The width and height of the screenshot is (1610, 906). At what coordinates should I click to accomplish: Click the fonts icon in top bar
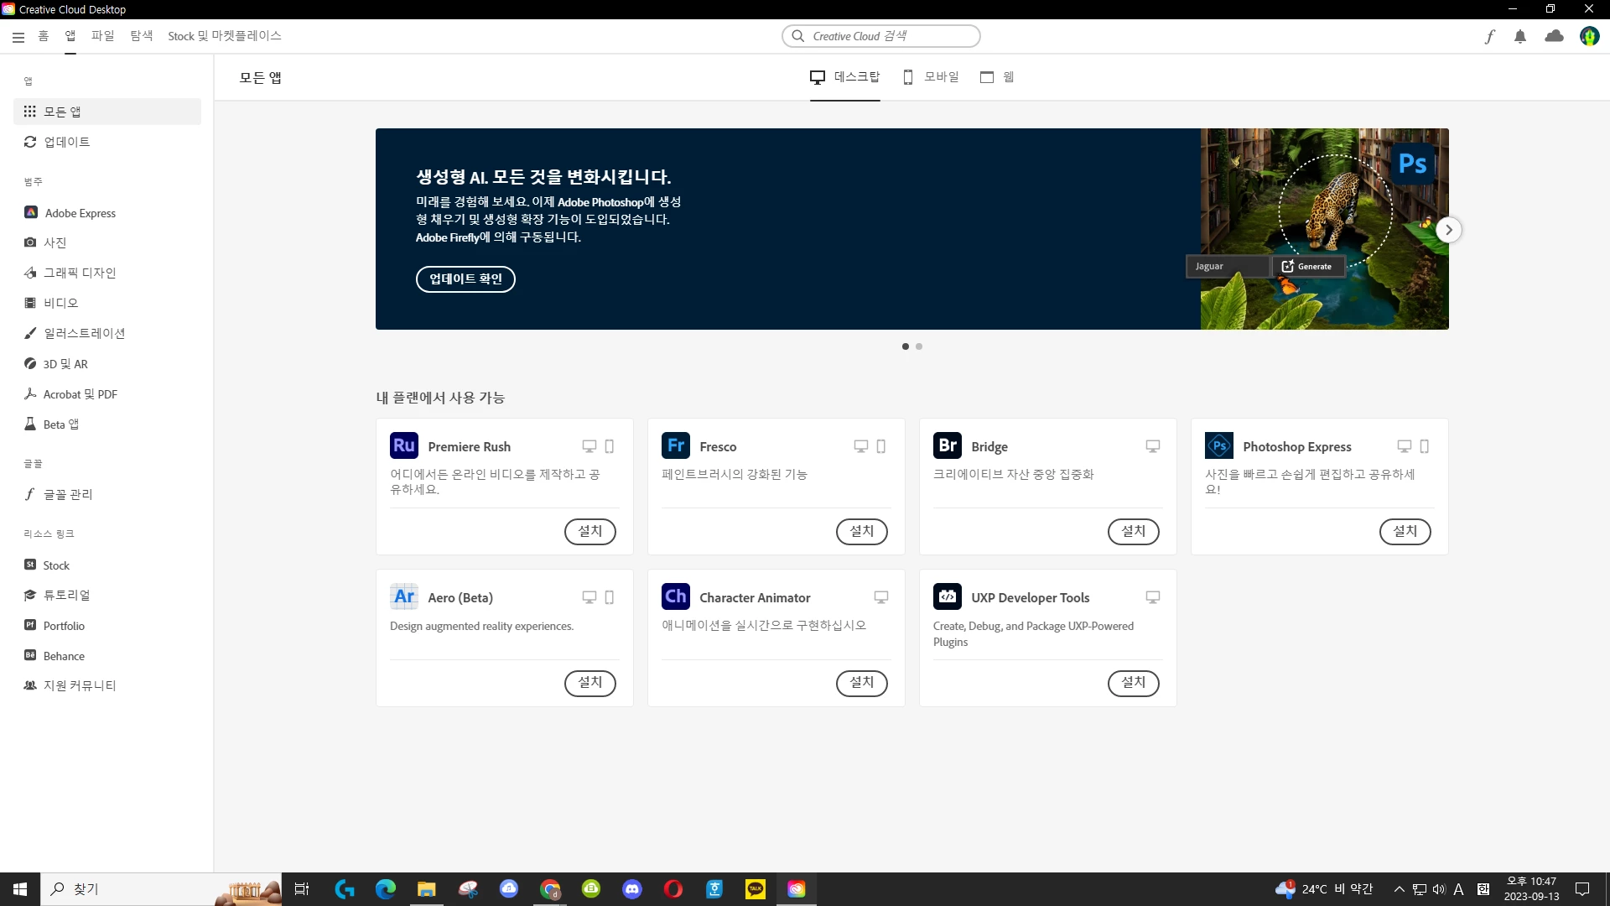coord(1489,36)
